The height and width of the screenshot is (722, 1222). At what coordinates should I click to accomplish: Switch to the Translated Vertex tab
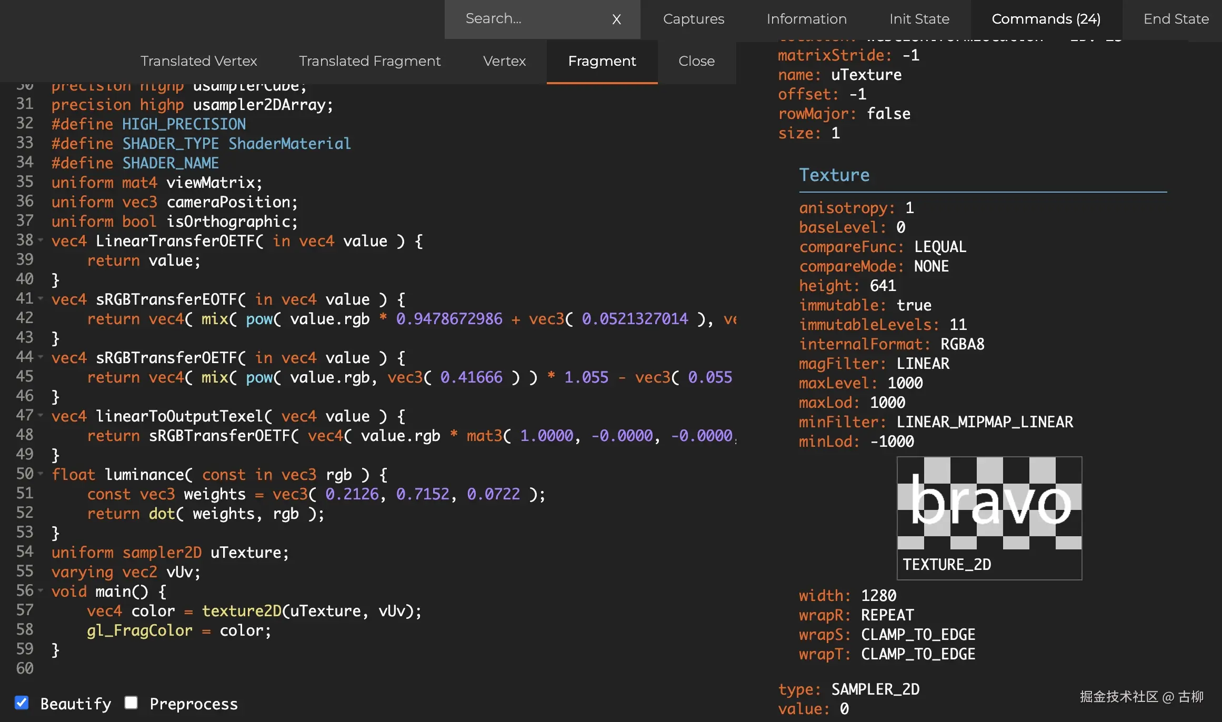click(198, 61)
